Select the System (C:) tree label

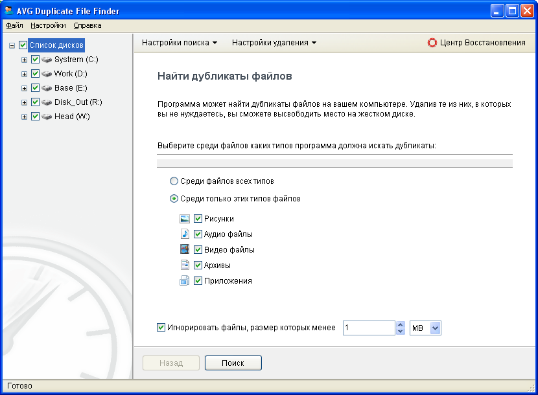76,60
